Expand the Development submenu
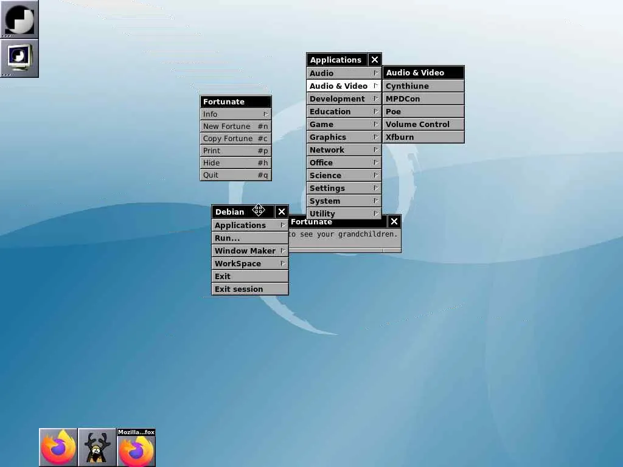 [344, 99]
